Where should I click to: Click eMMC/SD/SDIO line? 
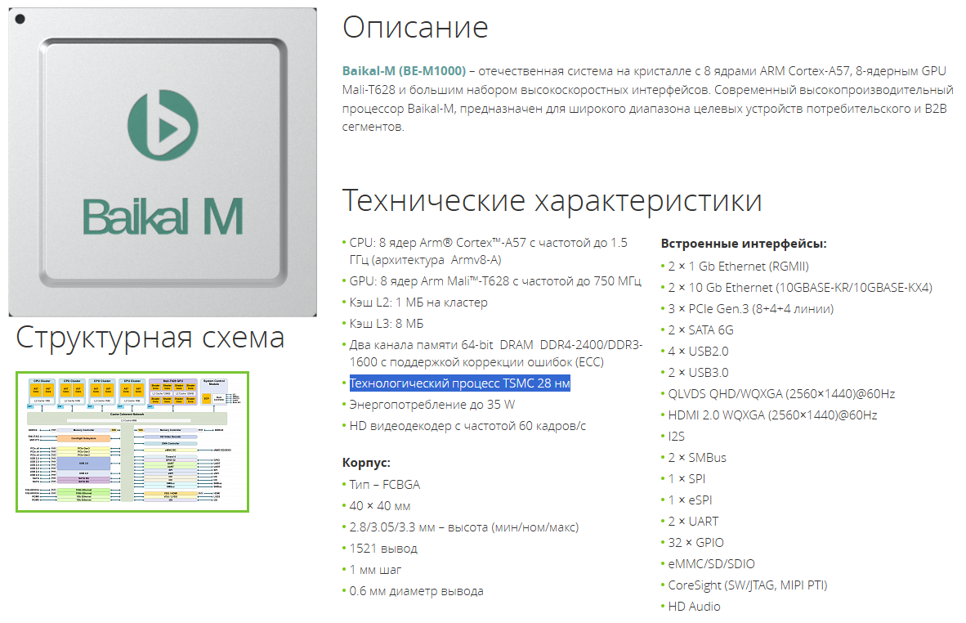point(712,564)
